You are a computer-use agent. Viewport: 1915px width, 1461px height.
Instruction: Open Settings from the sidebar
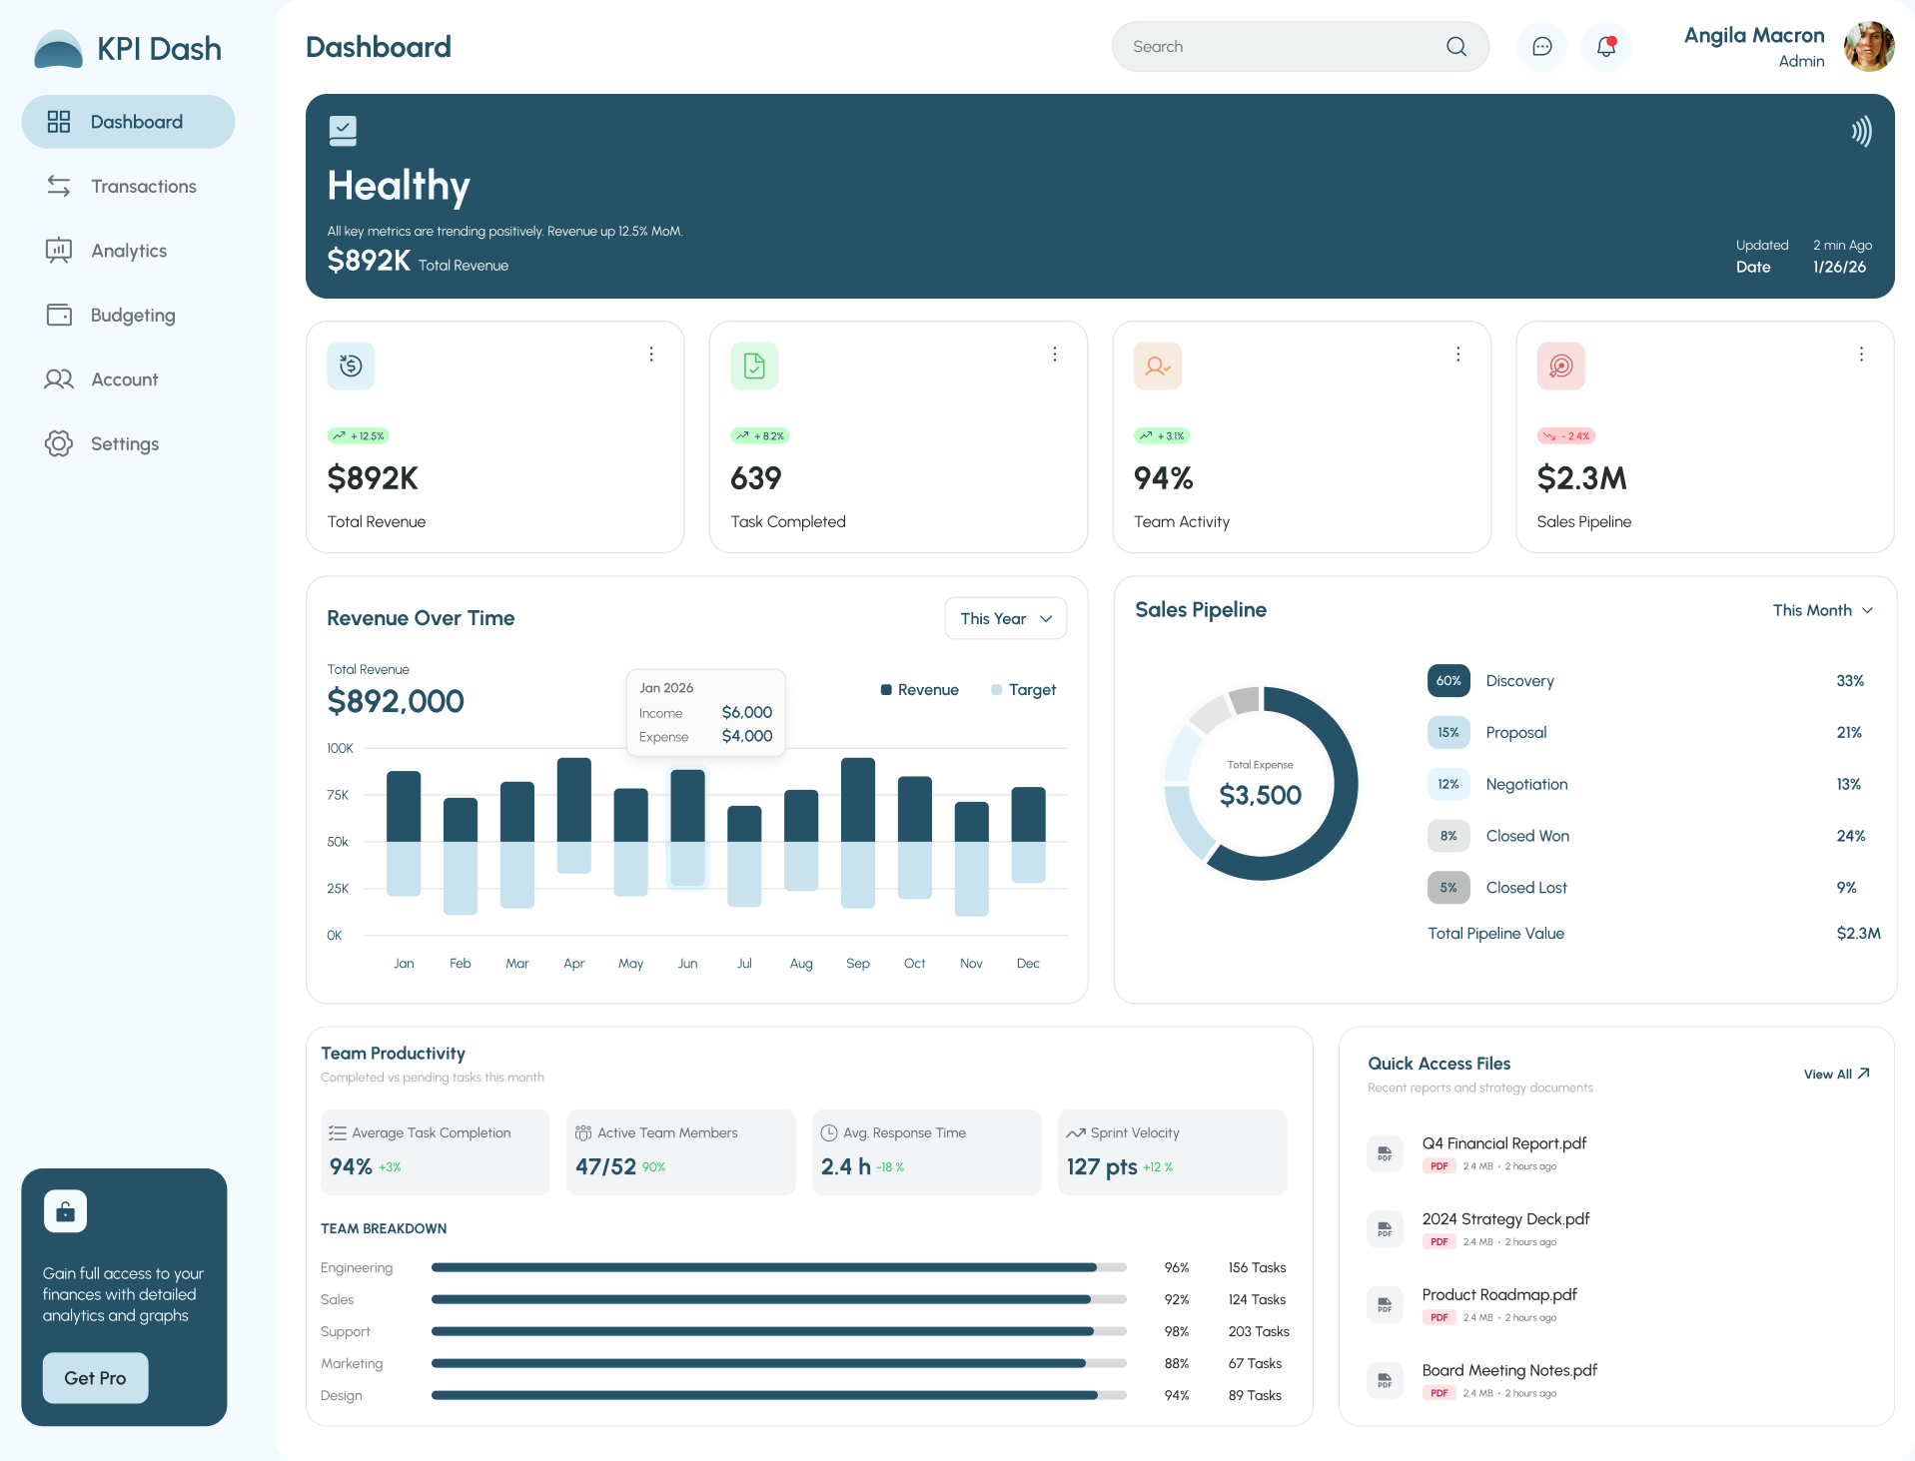pos(124,443)
